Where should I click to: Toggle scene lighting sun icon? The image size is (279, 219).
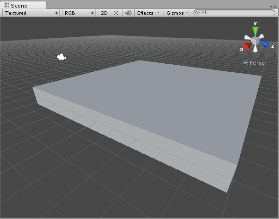116,13
